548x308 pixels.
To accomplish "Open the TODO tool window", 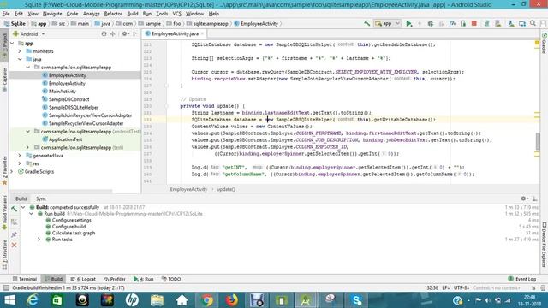I will (171, 279).
